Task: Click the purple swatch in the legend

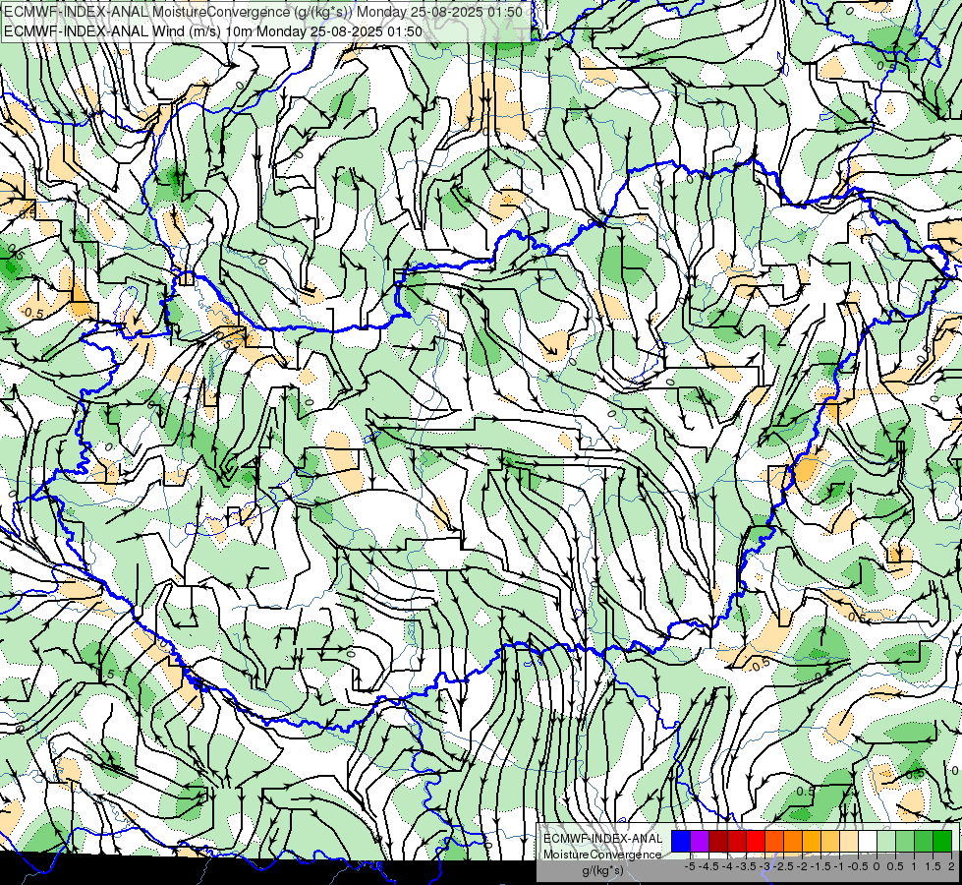Action: click(700, 841)
